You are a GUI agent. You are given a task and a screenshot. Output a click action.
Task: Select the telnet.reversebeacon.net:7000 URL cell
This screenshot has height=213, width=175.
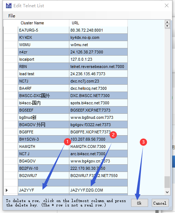98,67
